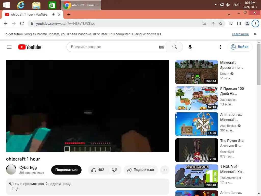Click the Поделиться share button
Image resolution: width=261 pixels, height=196 pixels.
[140, 170]
